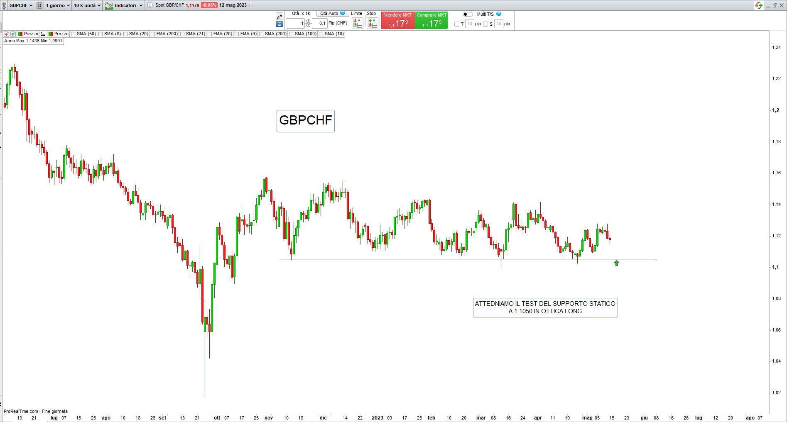
Task: Click the Comprare MKT buy button
Action: (432, 20)
